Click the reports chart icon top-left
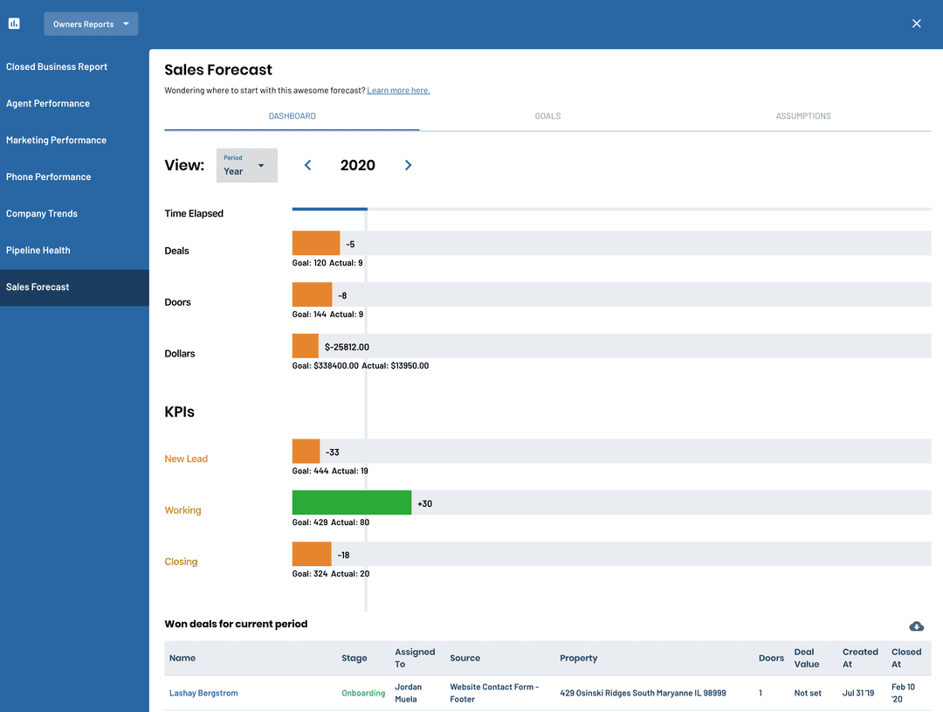Screen dimensions: 943x712 [x=14, y=24]
